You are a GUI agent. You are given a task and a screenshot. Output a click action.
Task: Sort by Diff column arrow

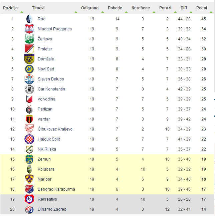click(191, 12)
